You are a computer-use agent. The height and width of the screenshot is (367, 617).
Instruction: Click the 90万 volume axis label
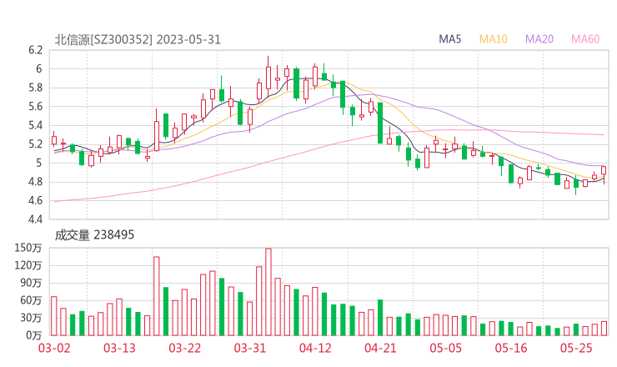point(31,283)
